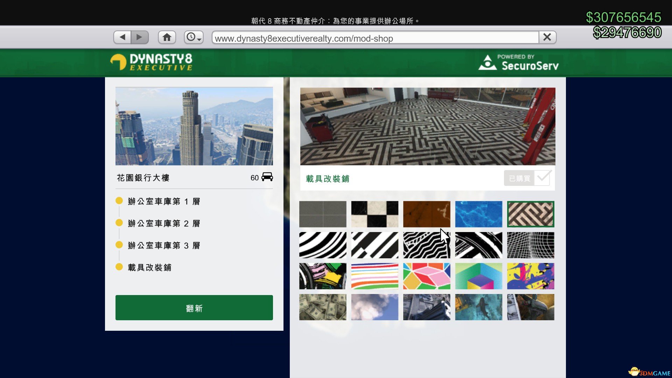Screen dimensions: 672x378
Task: Click the 花園銀行大樓 skyscraper photo
Action: pyautogui.click(x=194, y=126)
